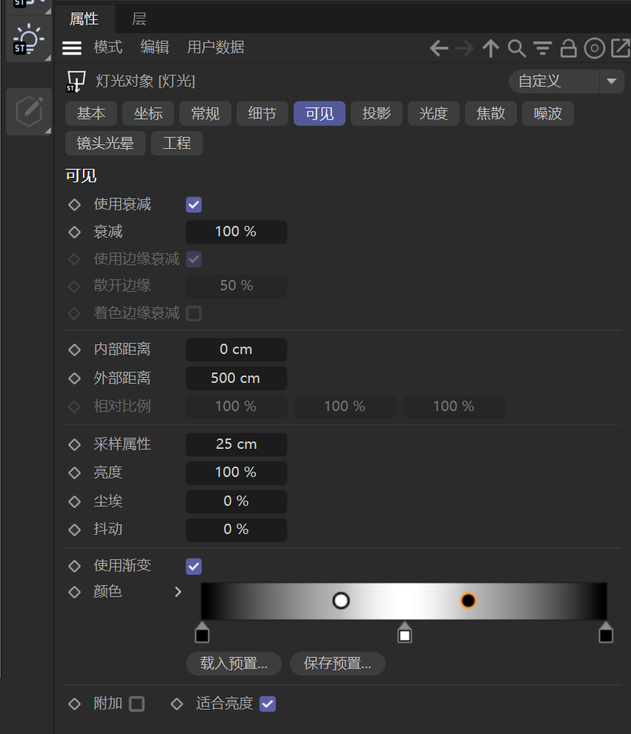This screenshot has height=734, width=631.
Task: Click the keyframe diamond beside 亮度
Action: tap(74, 473)
